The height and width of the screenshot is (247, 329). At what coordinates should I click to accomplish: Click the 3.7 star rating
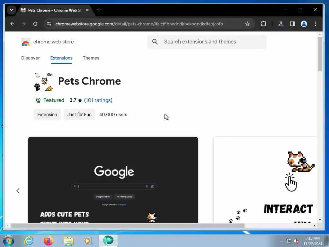76,100
